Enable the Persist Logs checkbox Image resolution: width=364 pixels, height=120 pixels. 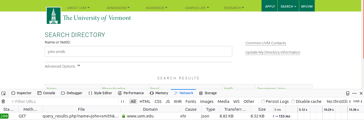pyautogui.click(x=263, y=101)
